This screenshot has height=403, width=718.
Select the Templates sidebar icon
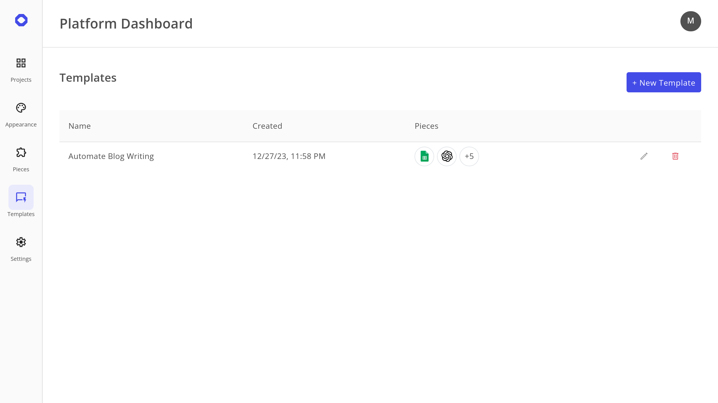pos(21,197)
